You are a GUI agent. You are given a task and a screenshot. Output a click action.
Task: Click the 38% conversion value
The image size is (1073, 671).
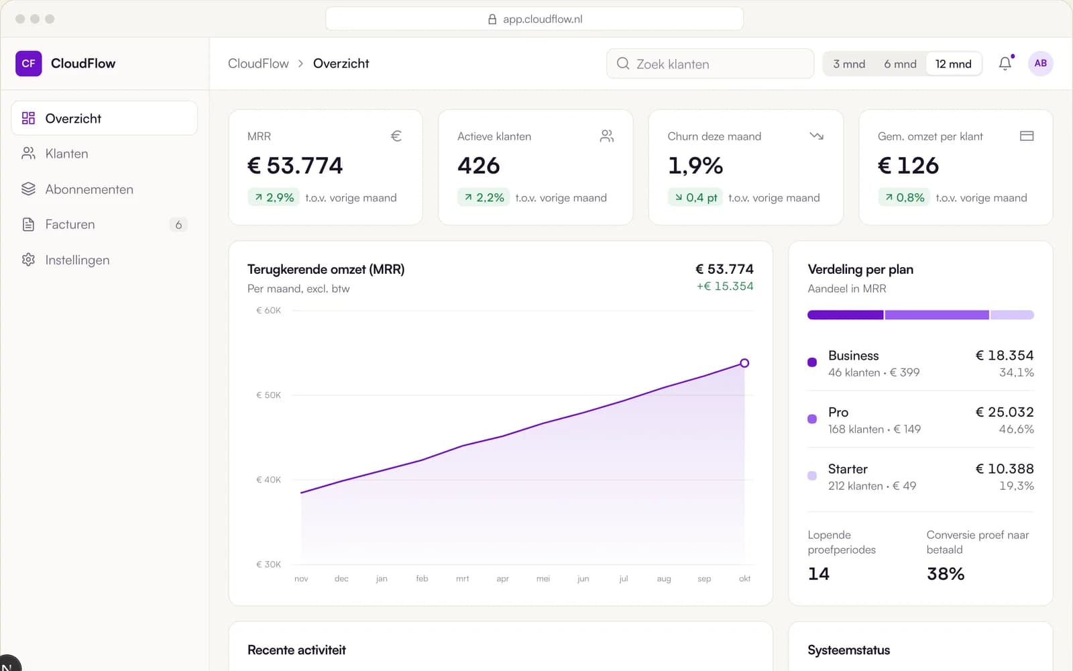tap(946, 574)
